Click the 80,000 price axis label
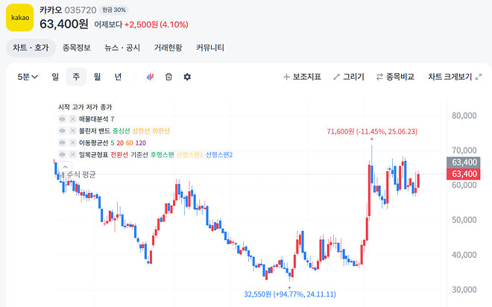The height and width of the screenshot is (307, 492). click(x=464, y=115)
